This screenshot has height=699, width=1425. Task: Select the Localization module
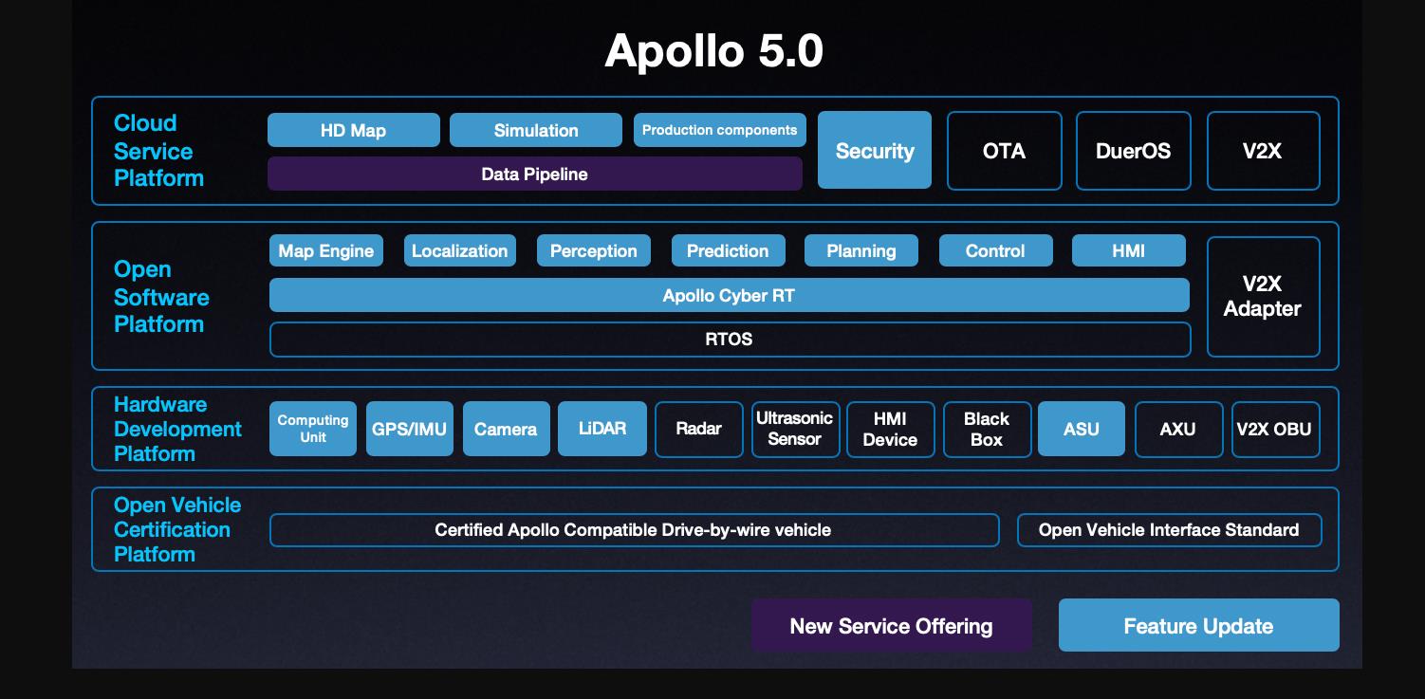pyautogui.click(x=460, y=251)
